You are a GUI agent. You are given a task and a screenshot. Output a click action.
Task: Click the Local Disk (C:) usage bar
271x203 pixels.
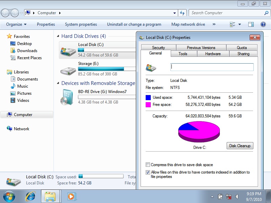(x=107, y=50)
